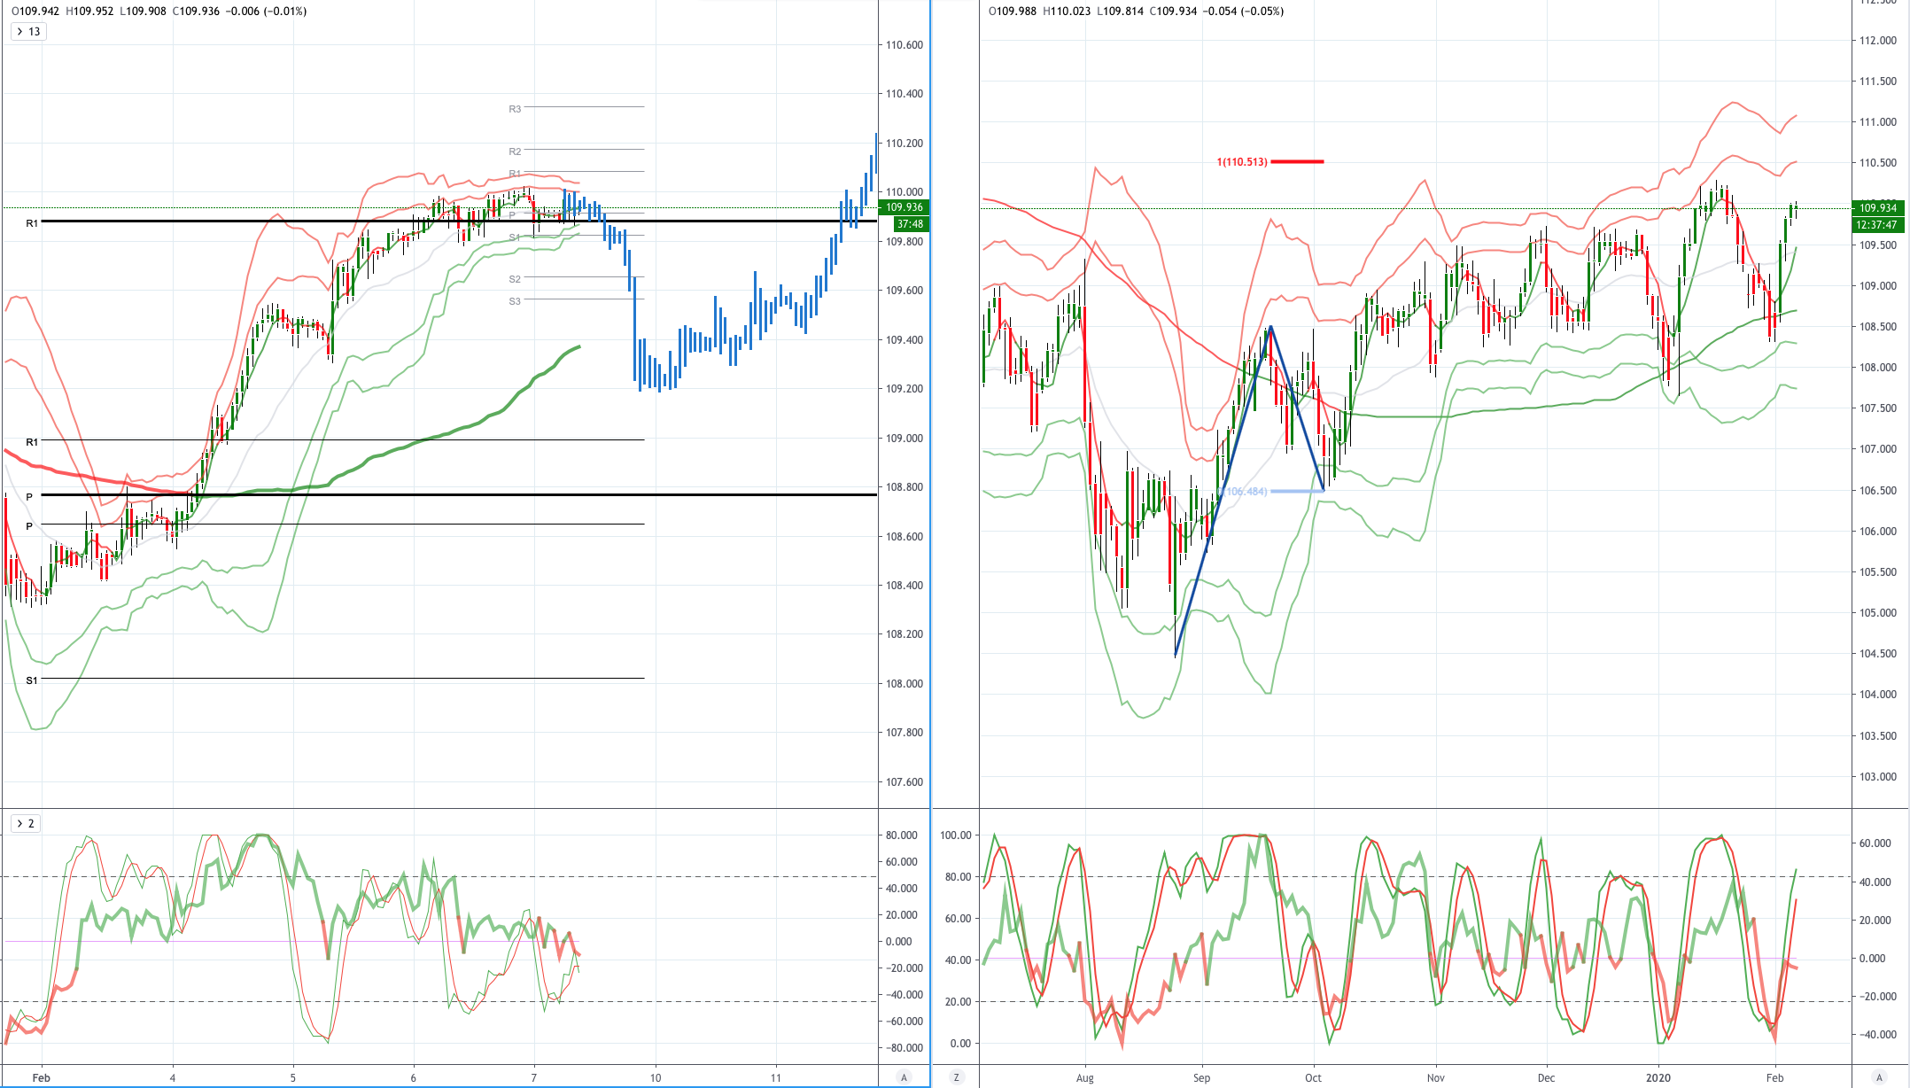Screen dimensions: 1910x1088
Task: Click O109.942 open value in left chart header
Action: point(35,12)
